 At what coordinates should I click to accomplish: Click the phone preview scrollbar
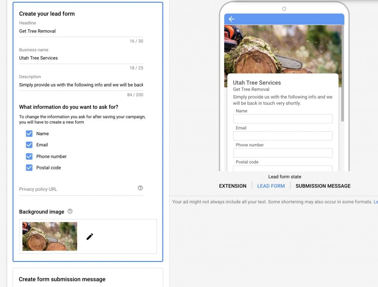click(343, 73)
